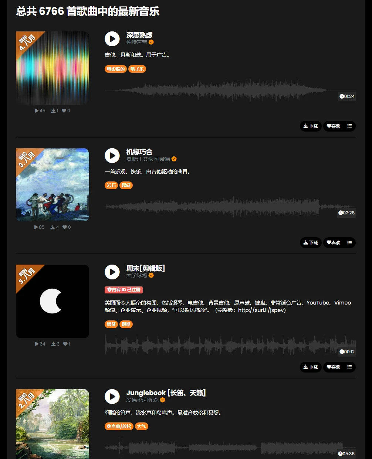Download the track 机缘巧合
372x459 pixels.
[311, 242]
